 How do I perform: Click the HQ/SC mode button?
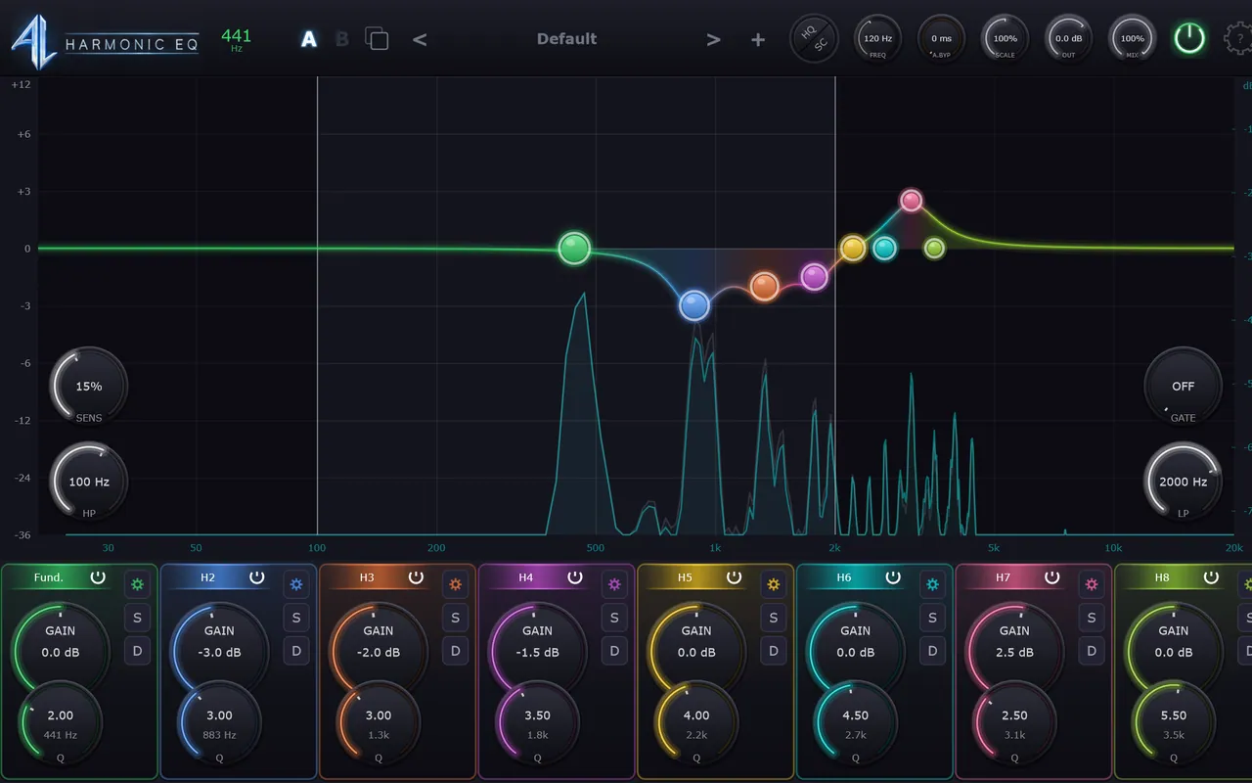point(814,39)
